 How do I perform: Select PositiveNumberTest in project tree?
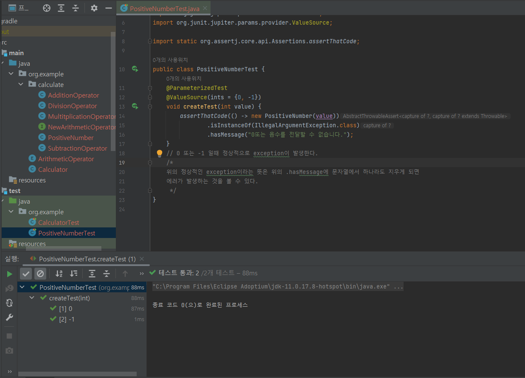click(x=62, y=233)
